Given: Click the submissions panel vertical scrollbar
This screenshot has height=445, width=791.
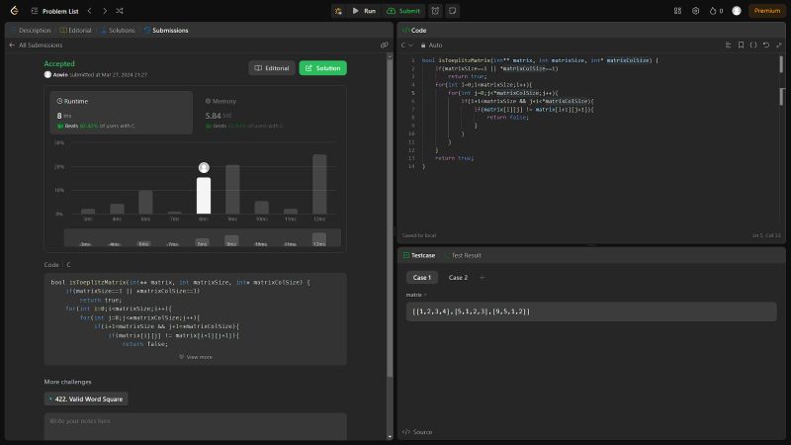Looking at the screenshot, I should [x=390, y=216].
